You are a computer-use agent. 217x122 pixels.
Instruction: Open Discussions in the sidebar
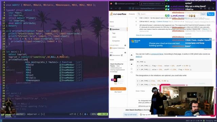point(116,55)
